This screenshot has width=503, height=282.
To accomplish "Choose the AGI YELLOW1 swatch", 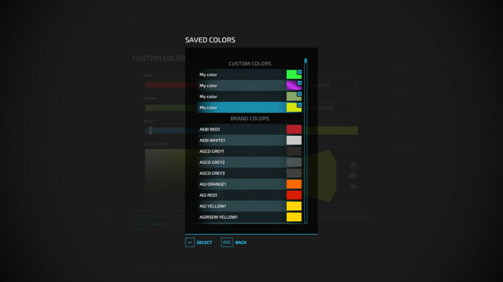I will [294, 206].
